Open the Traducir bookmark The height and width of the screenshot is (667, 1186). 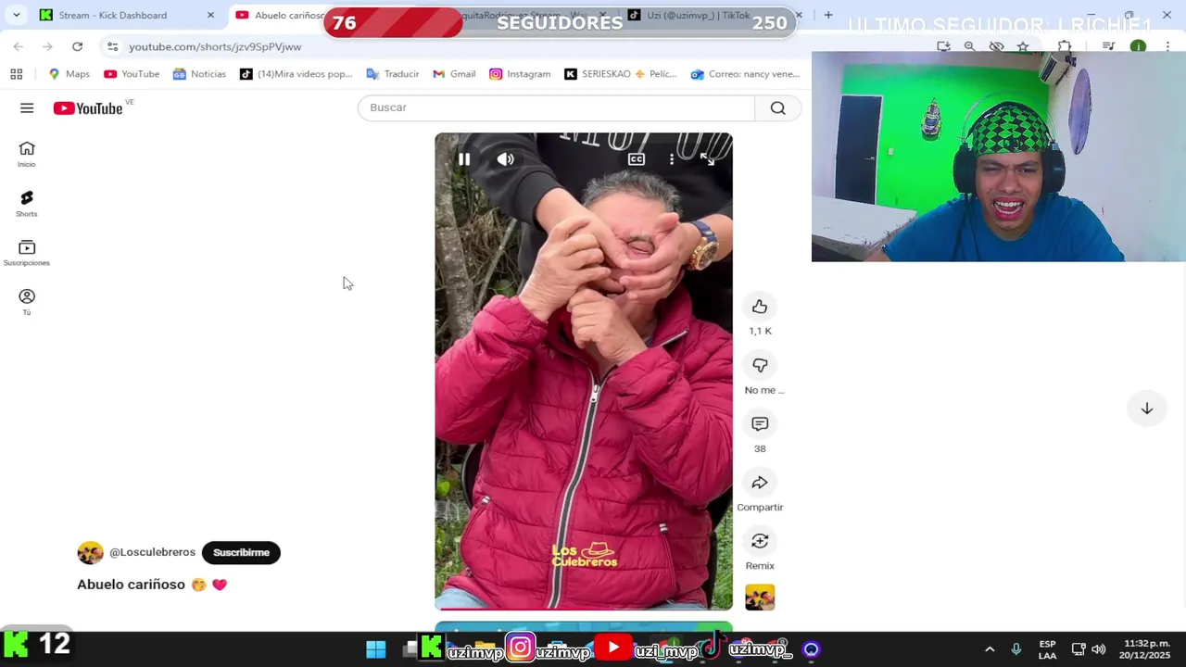click(x=393, y=74)
